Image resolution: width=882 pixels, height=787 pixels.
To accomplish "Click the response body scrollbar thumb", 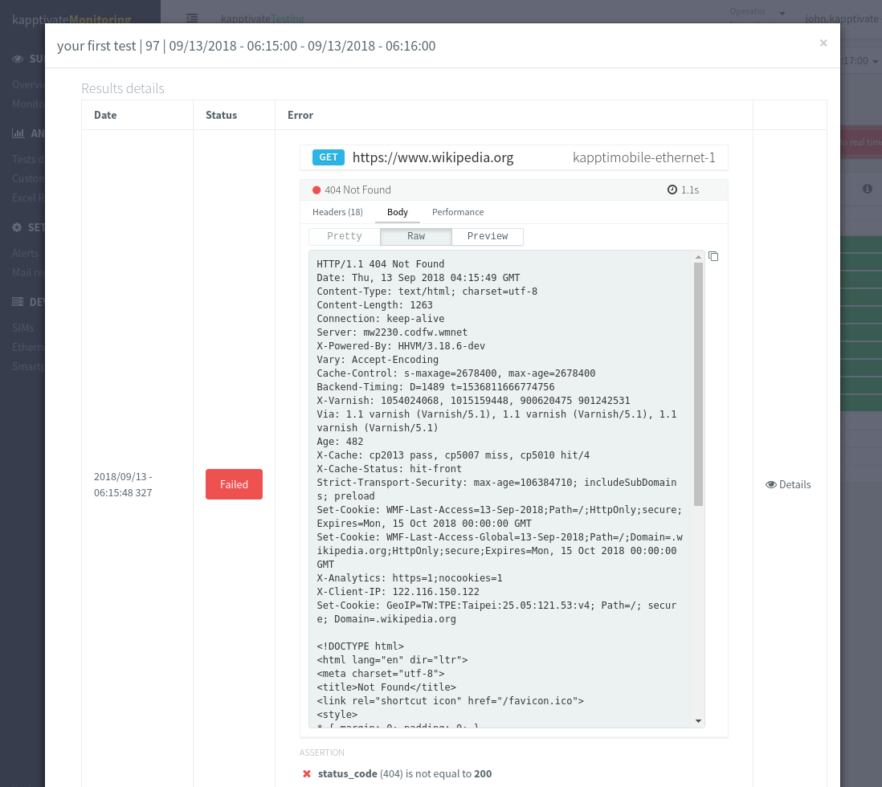I will pyautogui.click(x=698, y=384).
